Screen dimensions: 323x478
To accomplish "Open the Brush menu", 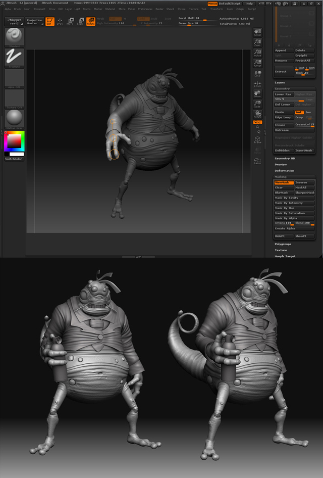I will (17, 9).
